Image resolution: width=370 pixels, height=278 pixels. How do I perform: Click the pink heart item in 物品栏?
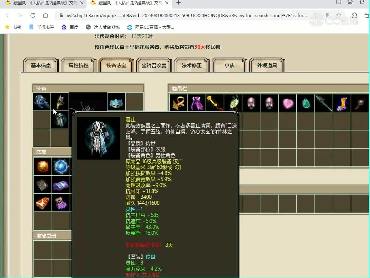(288, 103)
